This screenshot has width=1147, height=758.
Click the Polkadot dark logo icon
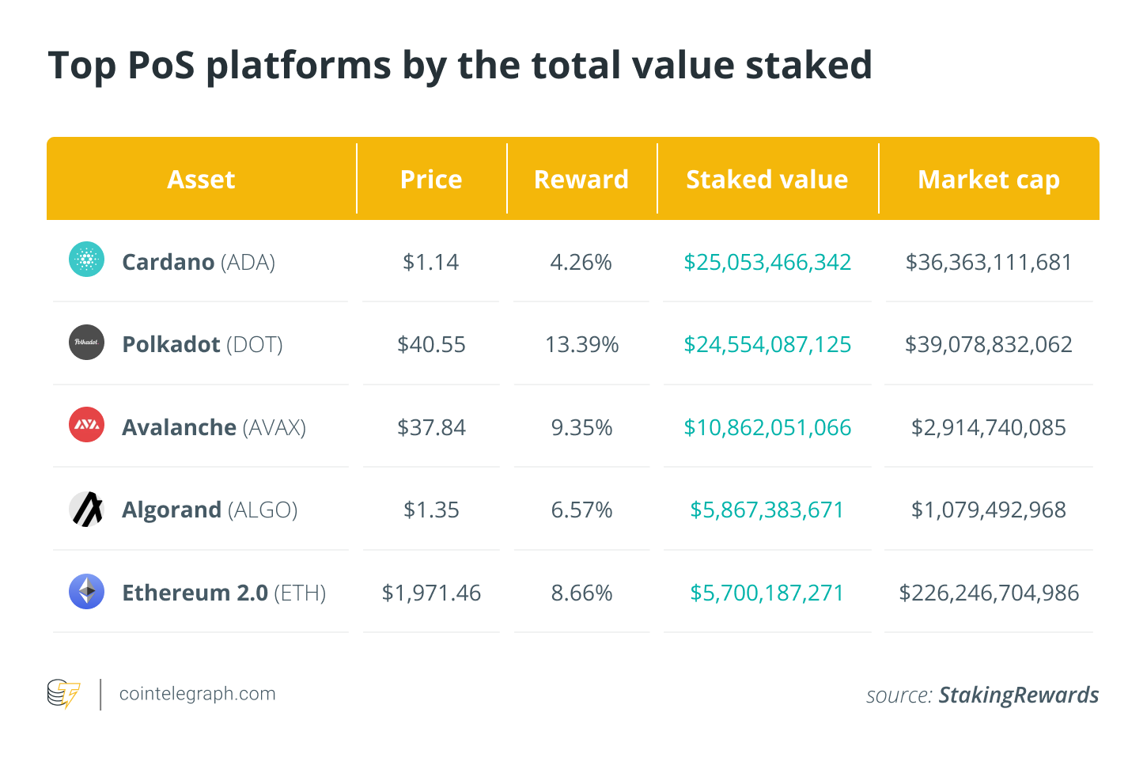click(87, 343)
